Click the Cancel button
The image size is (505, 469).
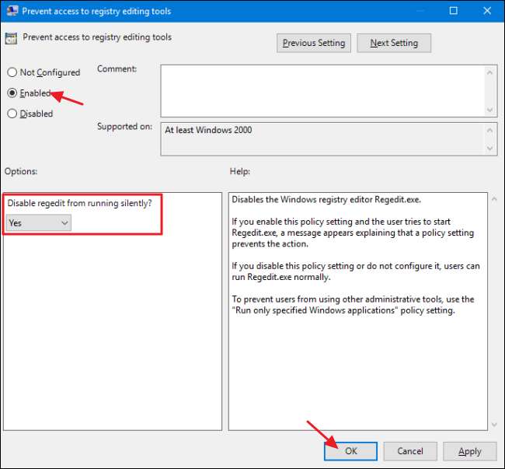410,451
